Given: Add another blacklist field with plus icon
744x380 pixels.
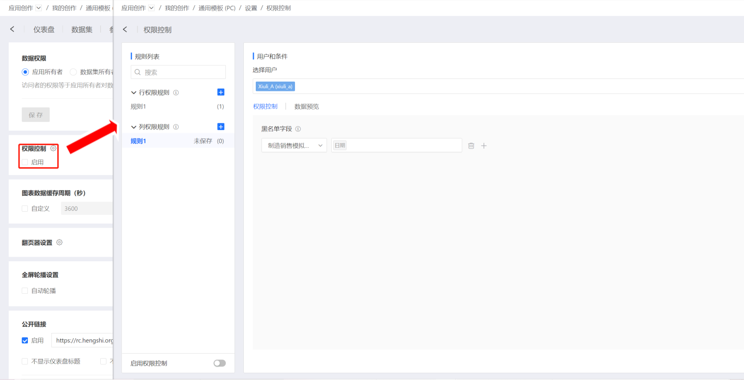Looking at the screenshot, I should 484,146.
